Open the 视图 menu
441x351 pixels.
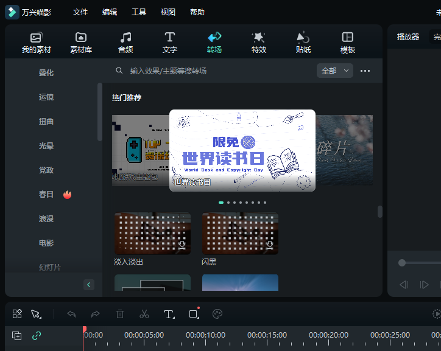(168, 12)
